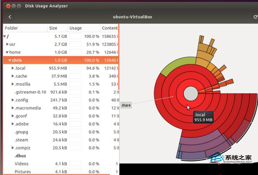Expand the .cache folder arrow
This screenshot has height=175, width=258.
(x=12, y=76)
